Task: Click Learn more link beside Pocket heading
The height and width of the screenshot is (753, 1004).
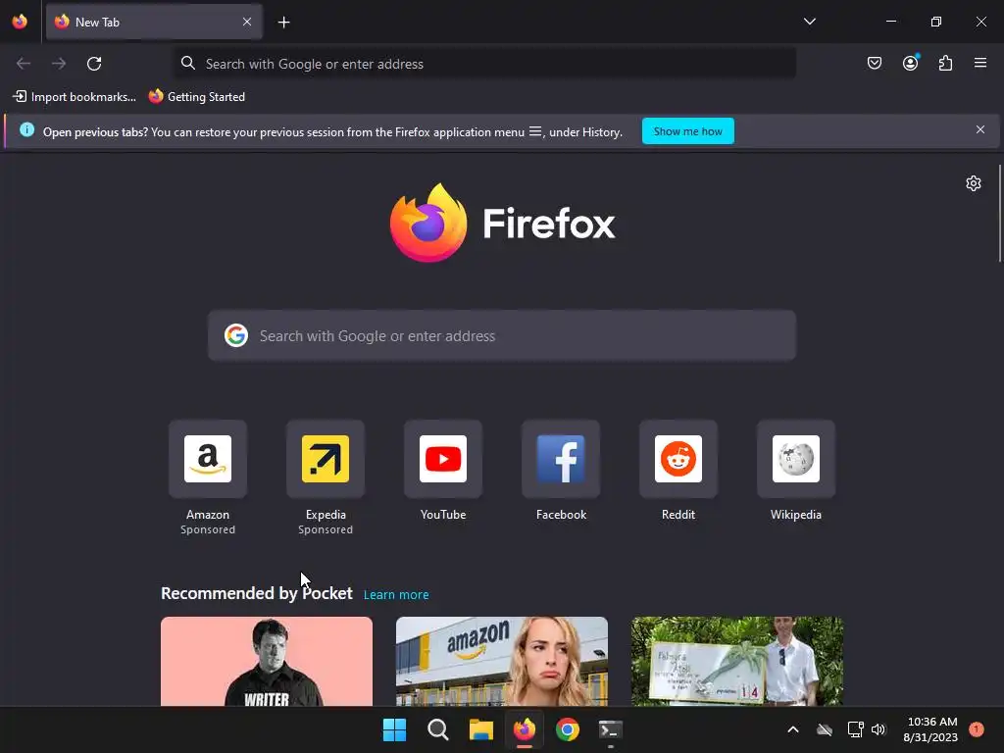Action: (x=396, y=595)
